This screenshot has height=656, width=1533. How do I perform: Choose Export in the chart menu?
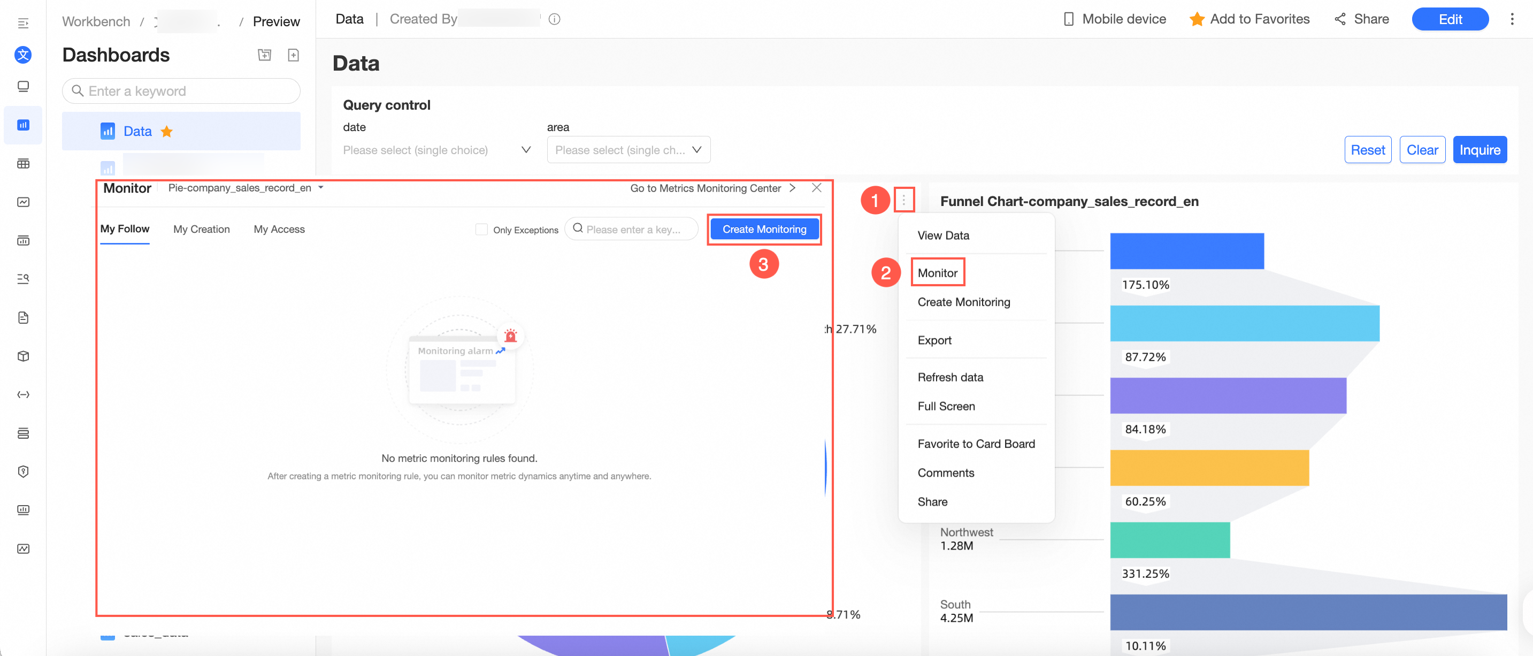pos(934,340)
